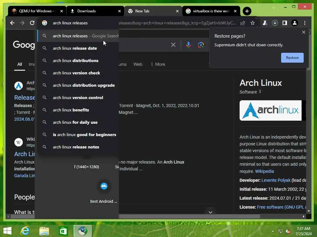The width and height of the screenshot is (317, 237).
Task: Open the Best Android shortcut tile
Action: 104,191
